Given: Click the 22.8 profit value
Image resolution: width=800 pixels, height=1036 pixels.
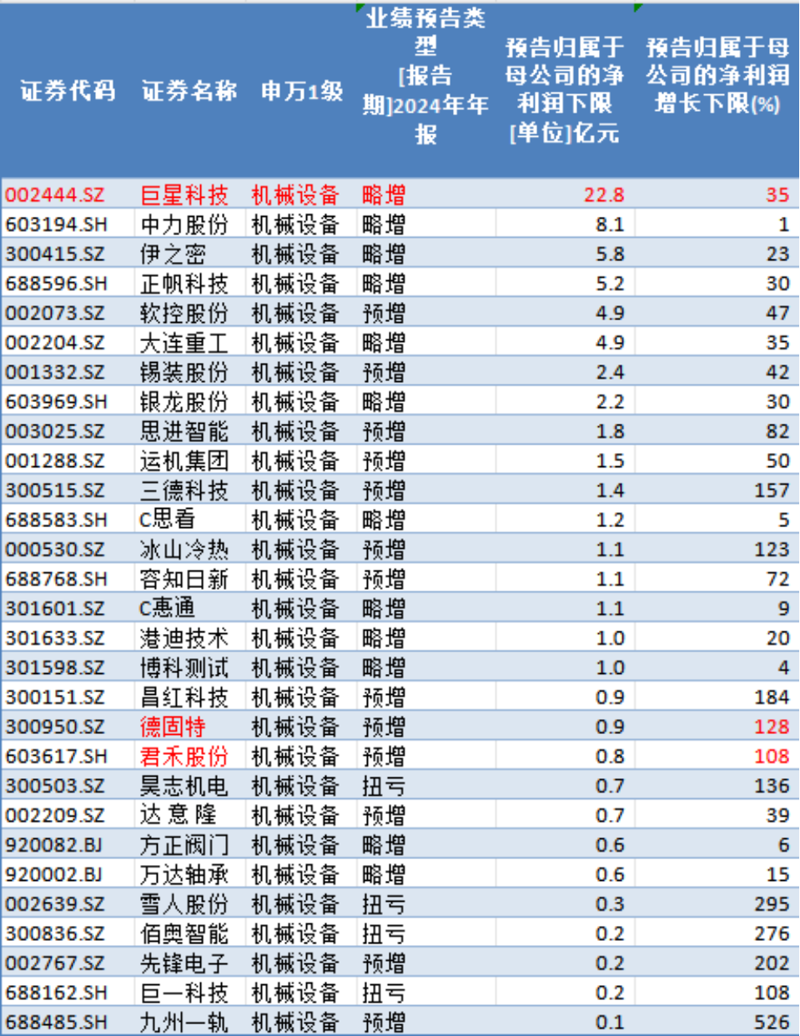Looking at the screenshot, I should tap(604, 194).
